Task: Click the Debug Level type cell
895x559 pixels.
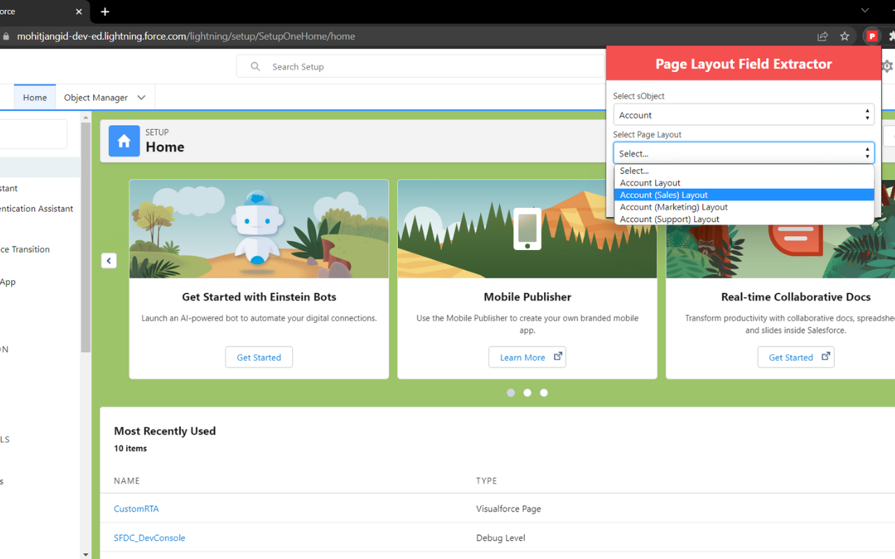Action: tap(501, 538)
